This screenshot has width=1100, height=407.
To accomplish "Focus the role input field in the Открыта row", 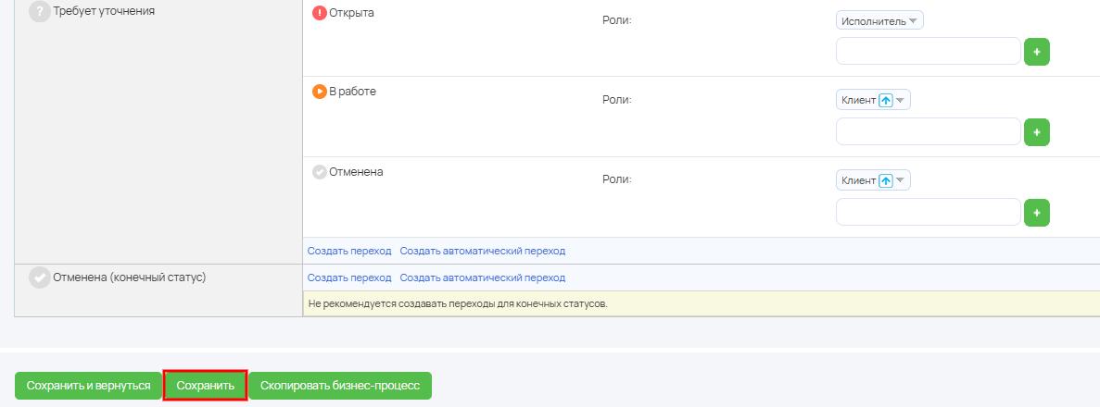I will 928,52.
